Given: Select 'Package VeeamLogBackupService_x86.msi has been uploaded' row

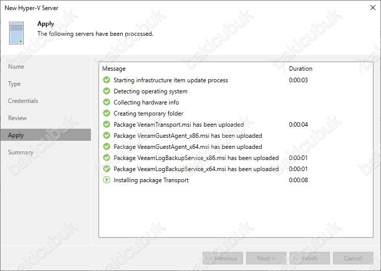Looking at the screenshot, I should [x=235, y=158].
